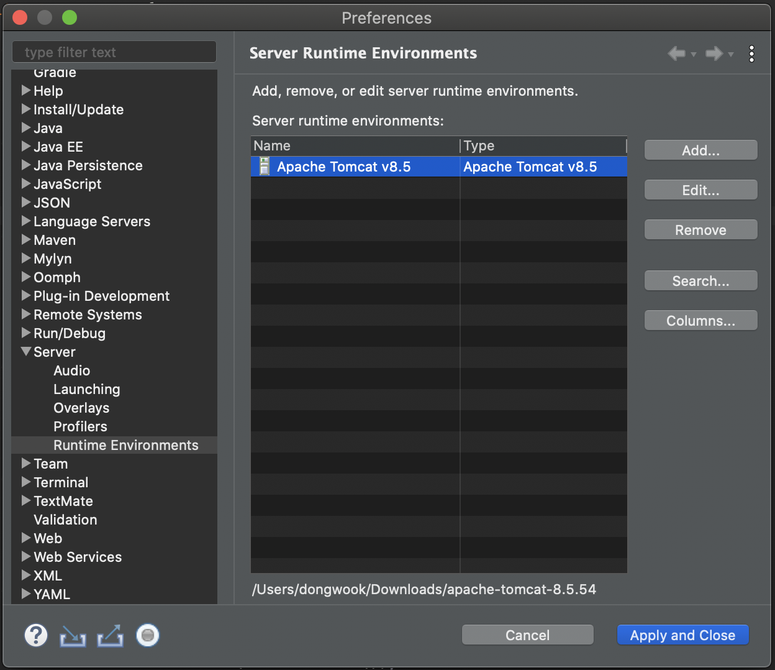Image resolution: width=775 pixels, height=670 pixels.
Task: Select the Remote Systems tree item
Action: pyautogui.click(x=88, y=314)
